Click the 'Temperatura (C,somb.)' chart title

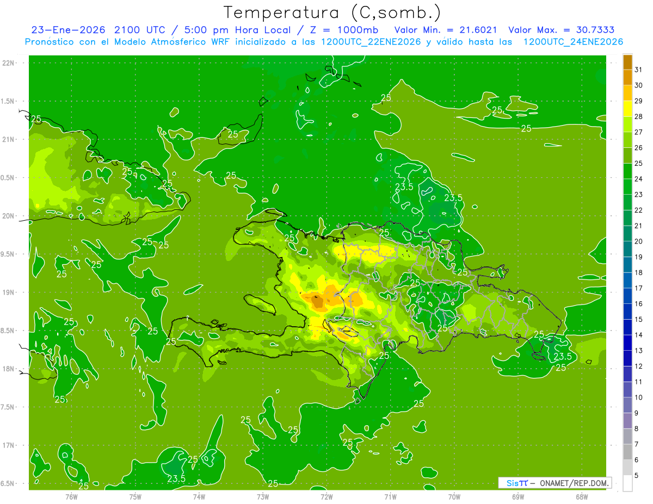click(332, 13)
